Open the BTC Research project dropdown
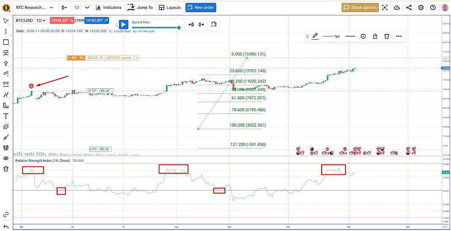The height and width of the screenshot is (231, 451). pyautogui.click(x=35, y=8)
